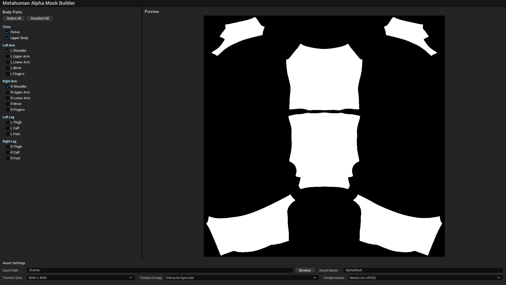The width and height of the screenshot is (506, 285).
Task: Open the Browse save path dialog
Action: coord(305,270)
